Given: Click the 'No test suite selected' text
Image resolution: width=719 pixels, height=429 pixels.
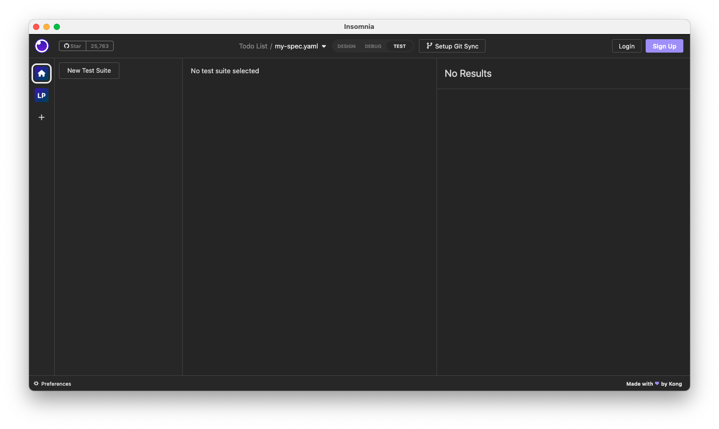Looking at the screenshot, I should pyautogui.click(x=225, y=71).
